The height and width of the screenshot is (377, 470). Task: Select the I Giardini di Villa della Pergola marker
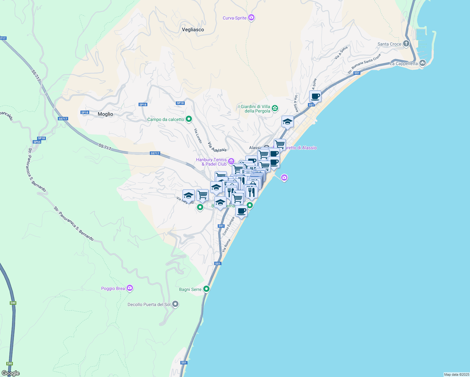(275, 108)
